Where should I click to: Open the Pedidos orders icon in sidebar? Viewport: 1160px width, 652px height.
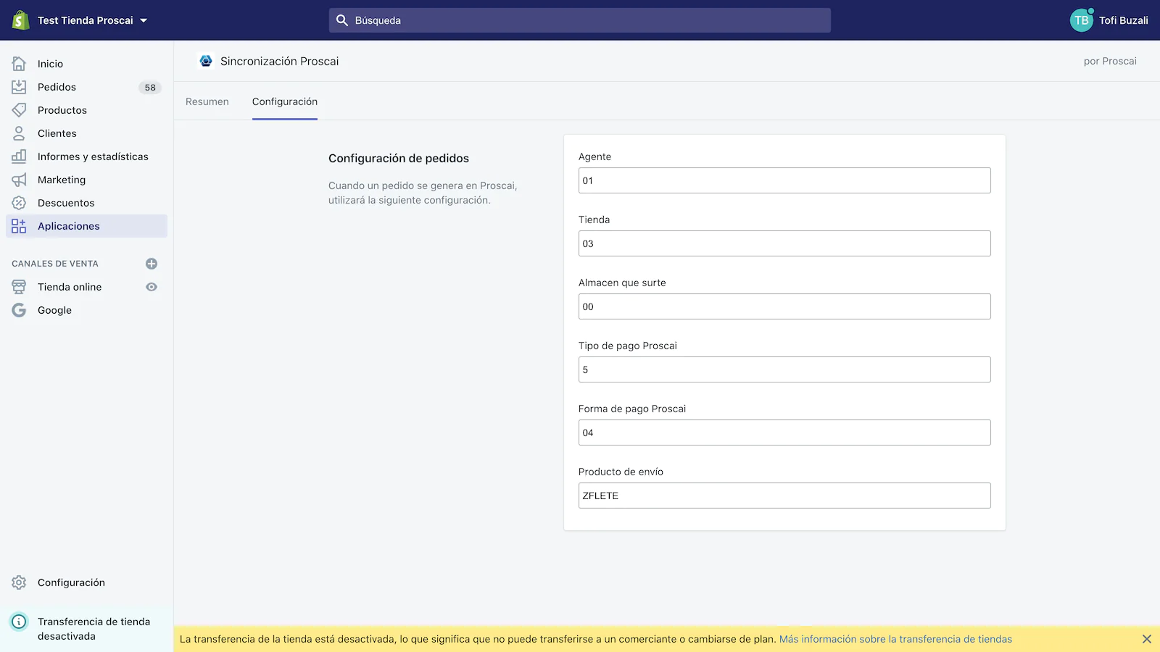(x=19, y=87)
